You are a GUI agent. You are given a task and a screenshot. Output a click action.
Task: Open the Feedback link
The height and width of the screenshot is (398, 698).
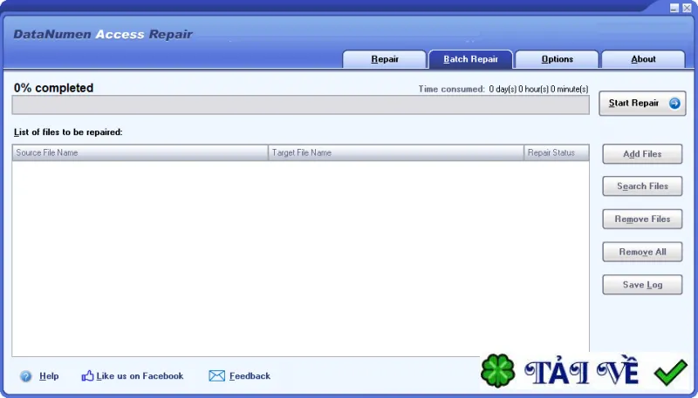250,375
